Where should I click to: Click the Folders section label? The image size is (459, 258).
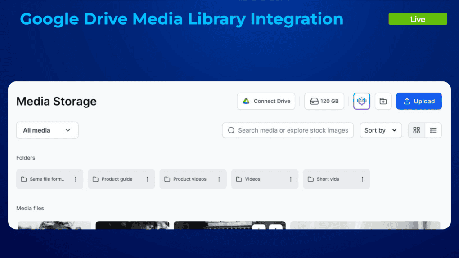26,158
